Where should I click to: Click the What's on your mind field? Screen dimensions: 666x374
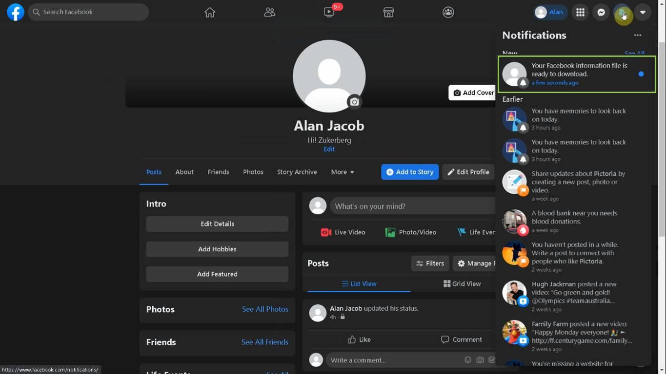pyautogui.click(x=413, y=206)
